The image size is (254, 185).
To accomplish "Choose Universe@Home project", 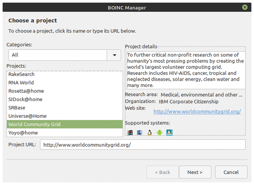I will pyautogui.click(x=65, y=116).
